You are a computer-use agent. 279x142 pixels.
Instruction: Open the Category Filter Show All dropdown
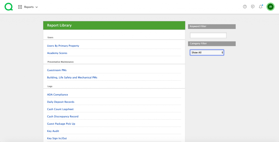point(207,52)
